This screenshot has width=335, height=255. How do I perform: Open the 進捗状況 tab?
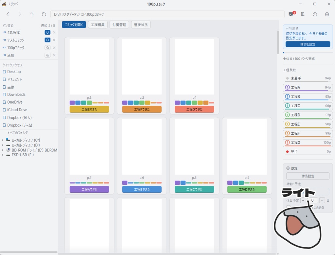point(141,25)
